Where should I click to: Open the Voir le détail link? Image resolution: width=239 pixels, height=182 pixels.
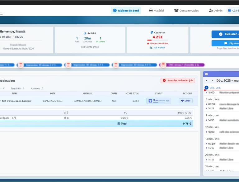pyautogui.click(x=157, y=48)
